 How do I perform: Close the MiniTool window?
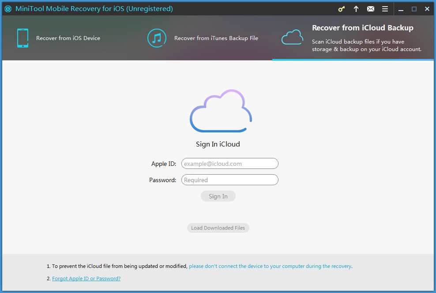point(427,9)
